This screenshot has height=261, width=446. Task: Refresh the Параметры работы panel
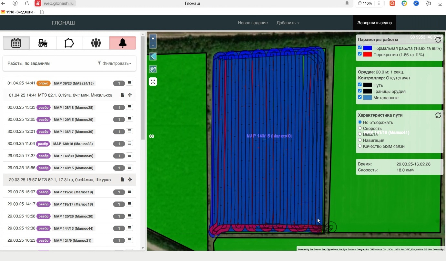(438, 40)
